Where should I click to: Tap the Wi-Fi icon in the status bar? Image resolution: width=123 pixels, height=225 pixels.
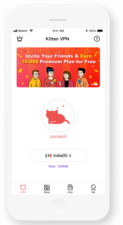[31, 31]
